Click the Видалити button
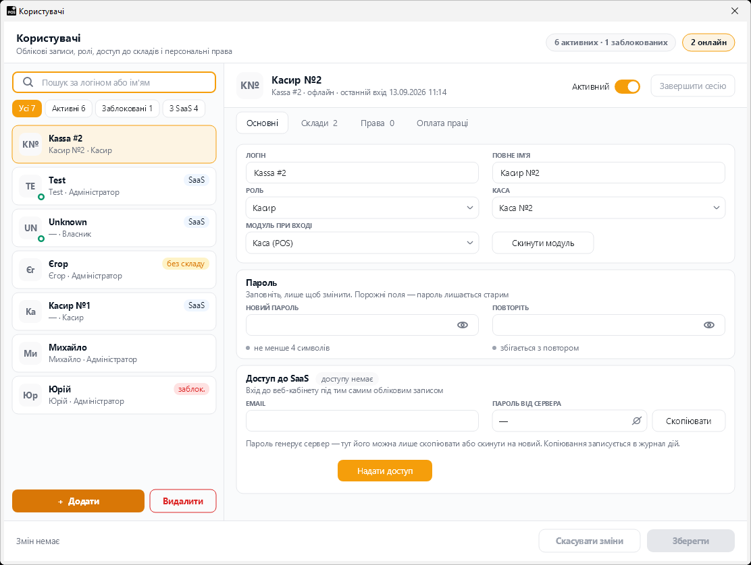 (183, 501)
